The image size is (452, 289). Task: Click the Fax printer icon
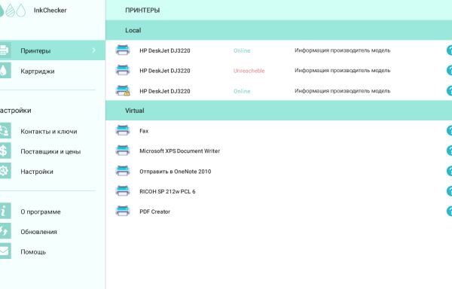tap(123, 130)
